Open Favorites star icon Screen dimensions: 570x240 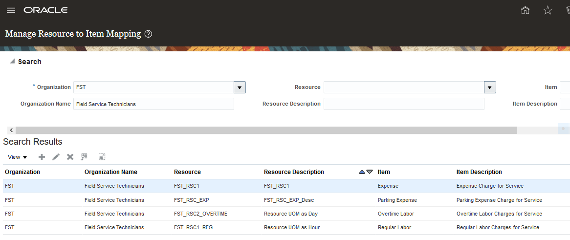point(548,10)
